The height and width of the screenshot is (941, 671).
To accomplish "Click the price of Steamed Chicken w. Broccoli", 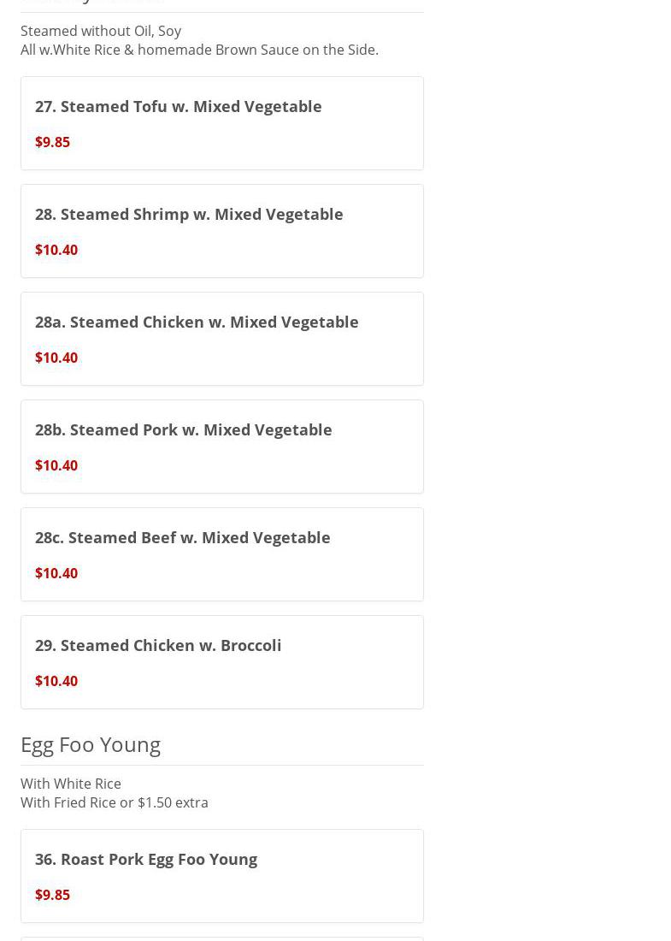I will pyautogui.click(x=56, y=681).
